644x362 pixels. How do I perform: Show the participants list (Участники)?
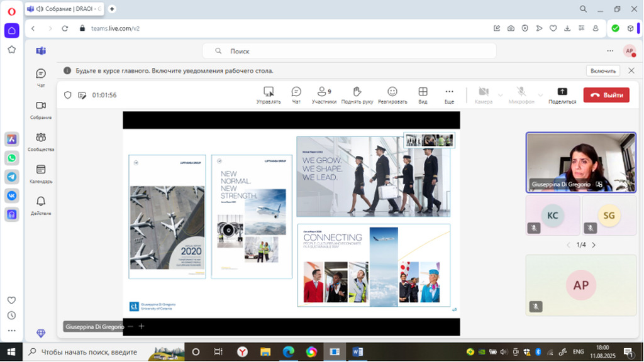tap(324, 94)
